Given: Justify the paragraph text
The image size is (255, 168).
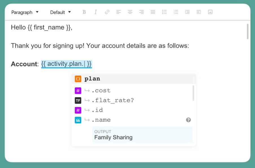Looking at the screenshot, I should click(153, 12).
